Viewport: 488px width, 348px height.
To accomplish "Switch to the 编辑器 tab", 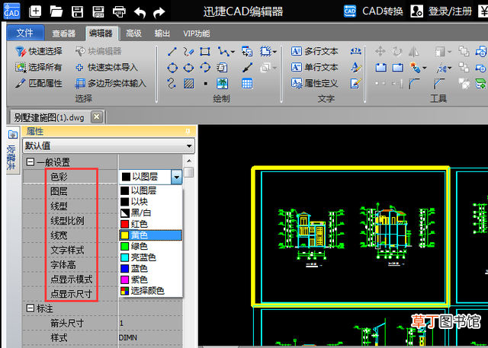I will [101, 34].
